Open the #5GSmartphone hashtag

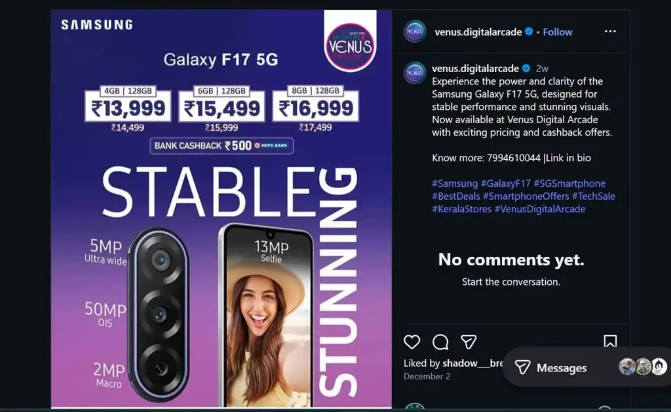pos(569,183)
